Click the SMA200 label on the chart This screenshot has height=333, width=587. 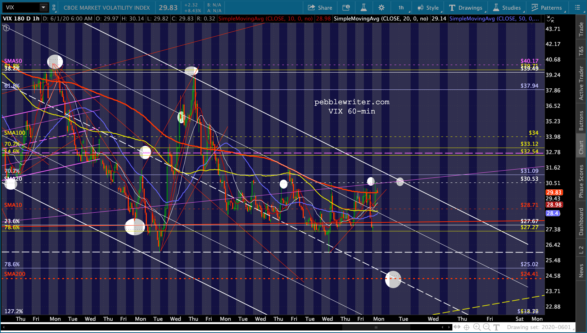tap(15, 274)
